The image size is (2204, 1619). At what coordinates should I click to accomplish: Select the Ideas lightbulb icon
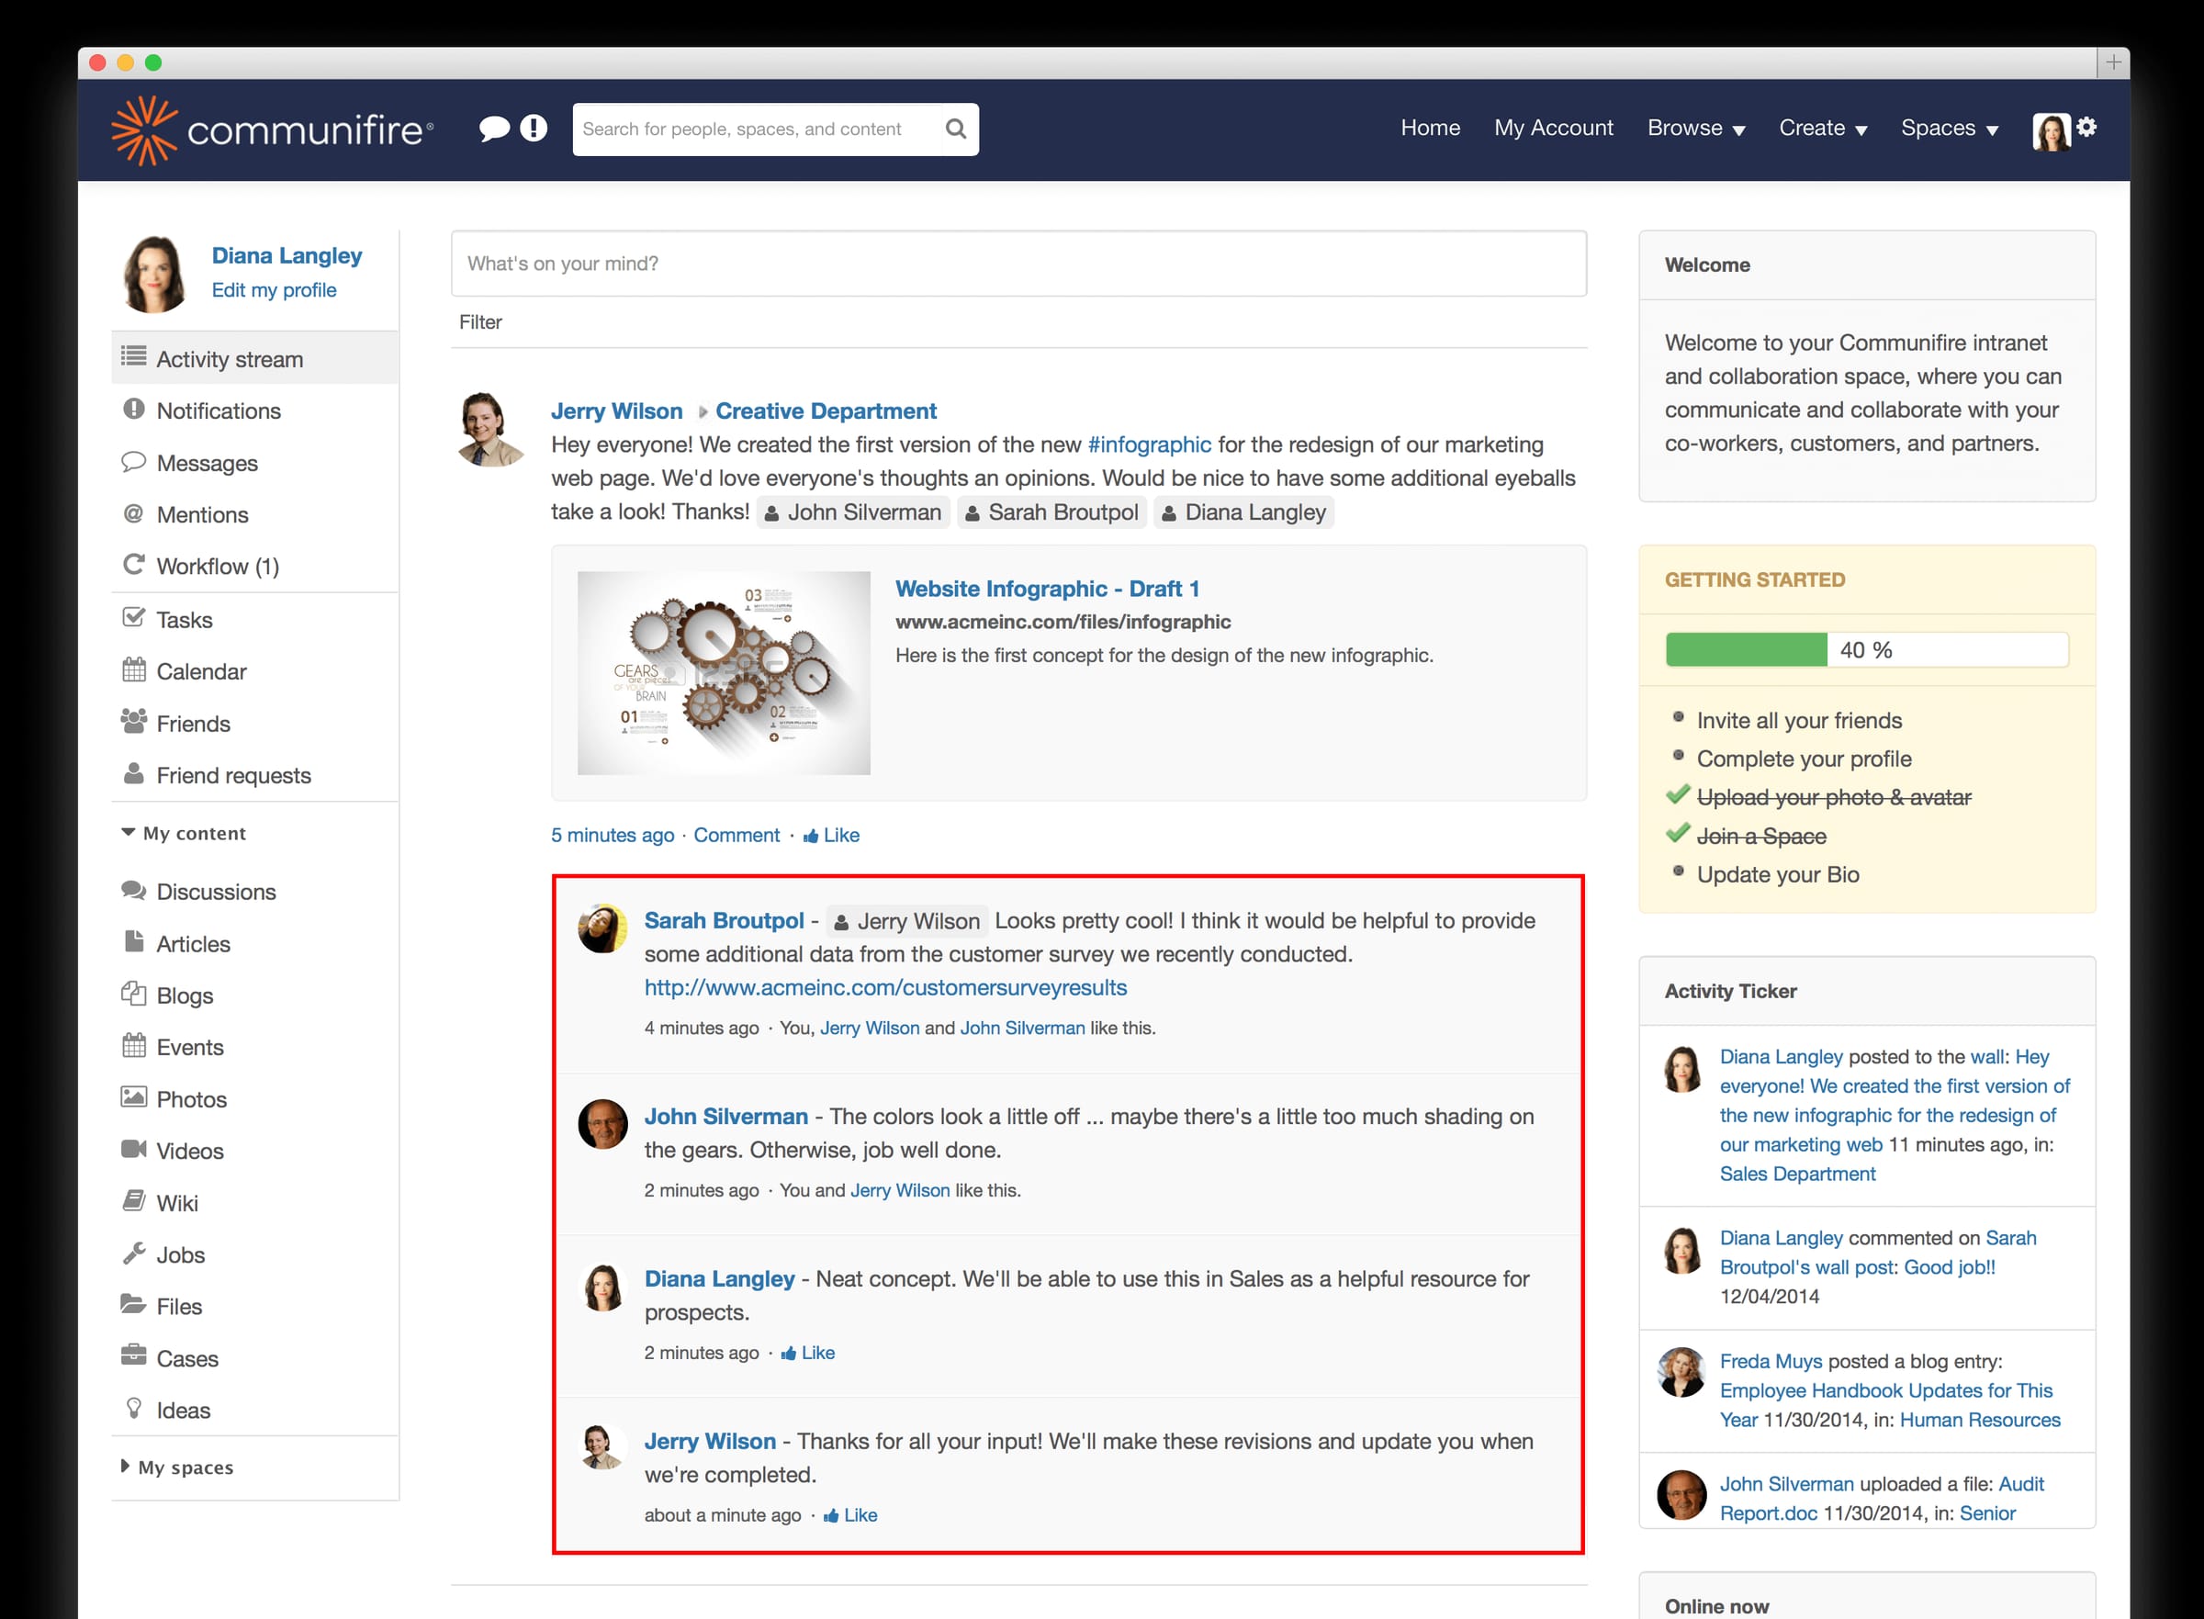[x=134, y=1410]
